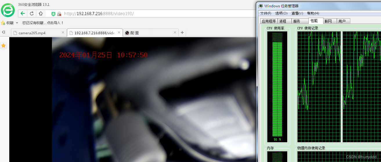The height and width of the screenshot is (162, 381).
Task: Close the camera265.mp4 tab
Action: click(63, 33)
